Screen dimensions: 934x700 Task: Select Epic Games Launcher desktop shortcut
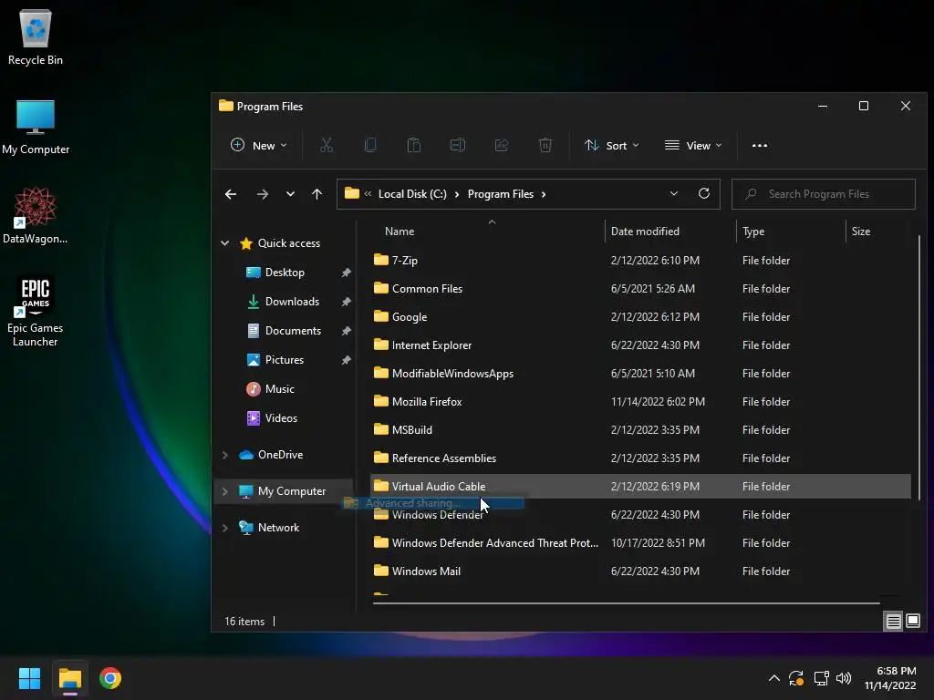click(x=36, y=312)
